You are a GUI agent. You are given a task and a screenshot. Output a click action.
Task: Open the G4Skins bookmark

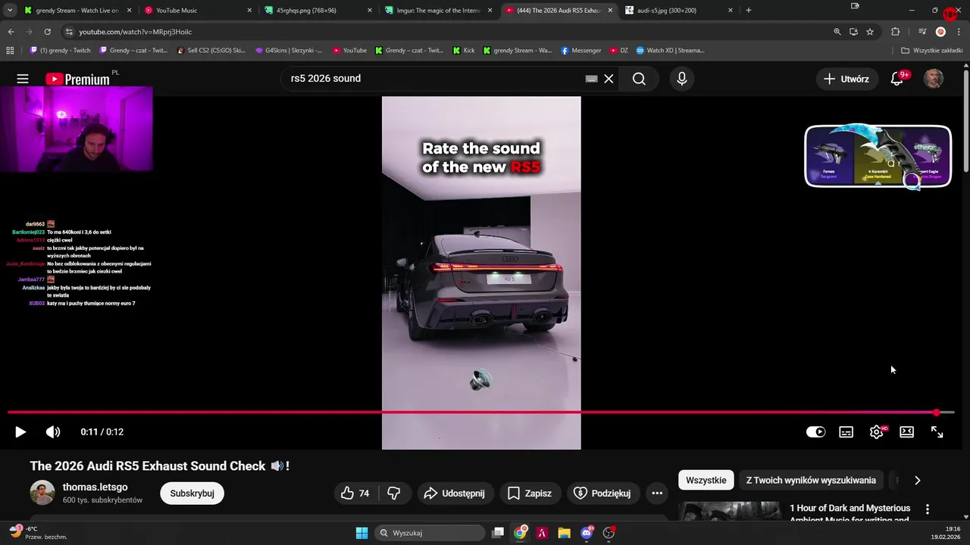coord(289,51)
